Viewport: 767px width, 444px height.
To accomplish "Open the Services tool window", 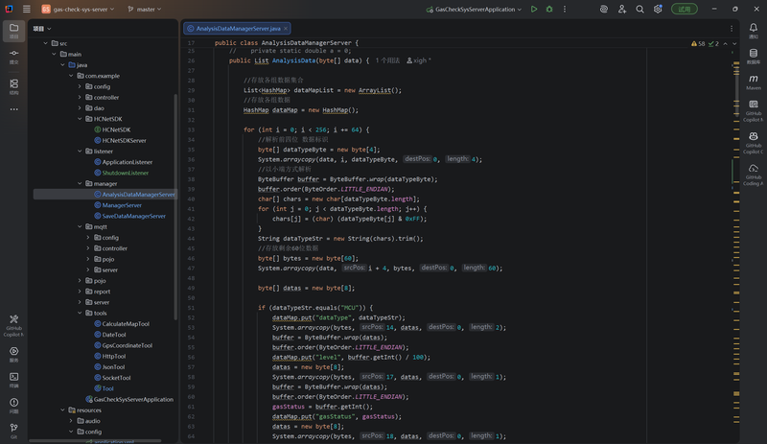I will click(13, 353).
